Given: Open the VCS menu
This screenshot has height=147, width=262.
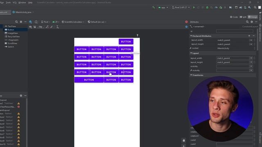Looking at the screenshot, I should (15, 2).
